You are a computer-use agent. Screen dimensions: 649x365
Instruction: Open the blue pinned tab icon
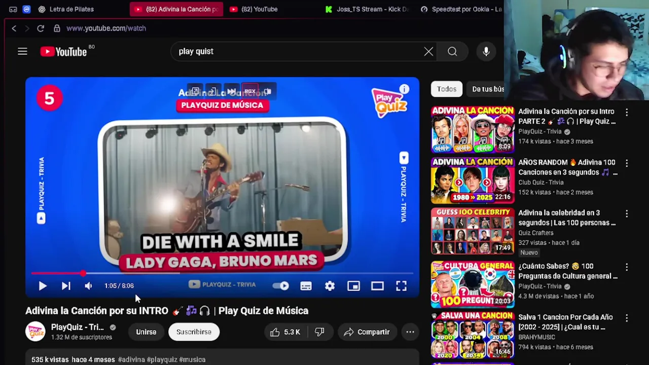click(26, 9)
